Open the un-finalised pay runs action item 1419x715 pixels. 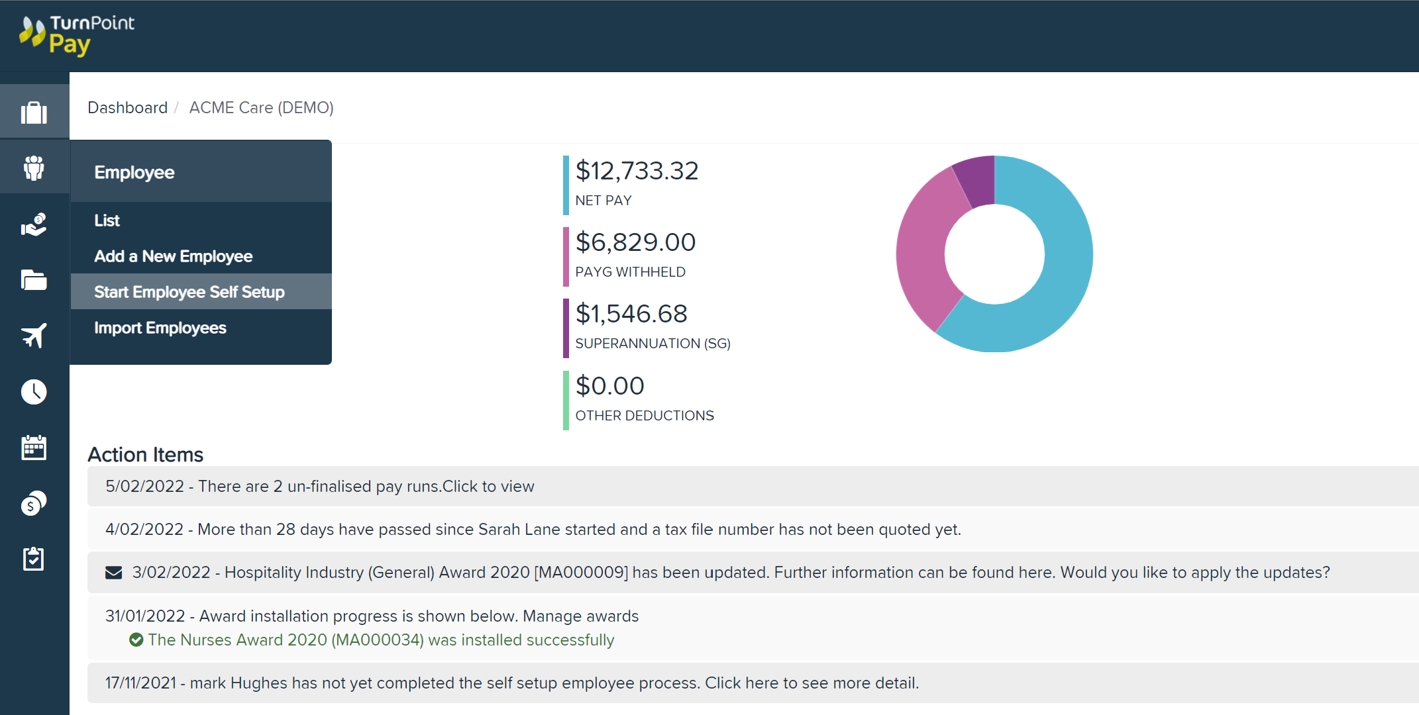753,487
